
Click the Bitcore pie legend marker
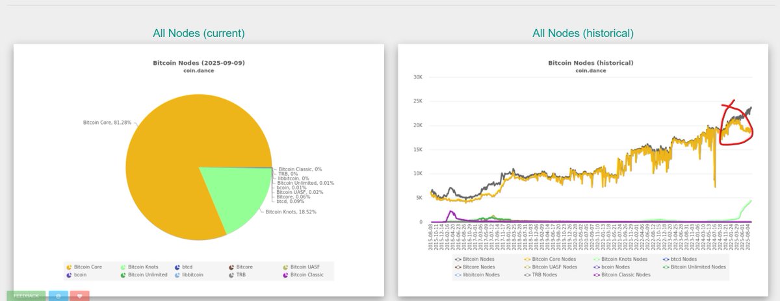(231, 267)
